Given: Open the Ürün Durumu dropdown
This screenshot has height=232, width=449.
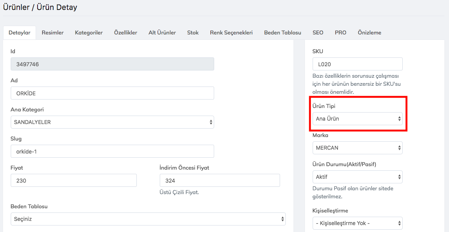Looking at the screenshot, I should pyautogui.click(x=357, y=177).
